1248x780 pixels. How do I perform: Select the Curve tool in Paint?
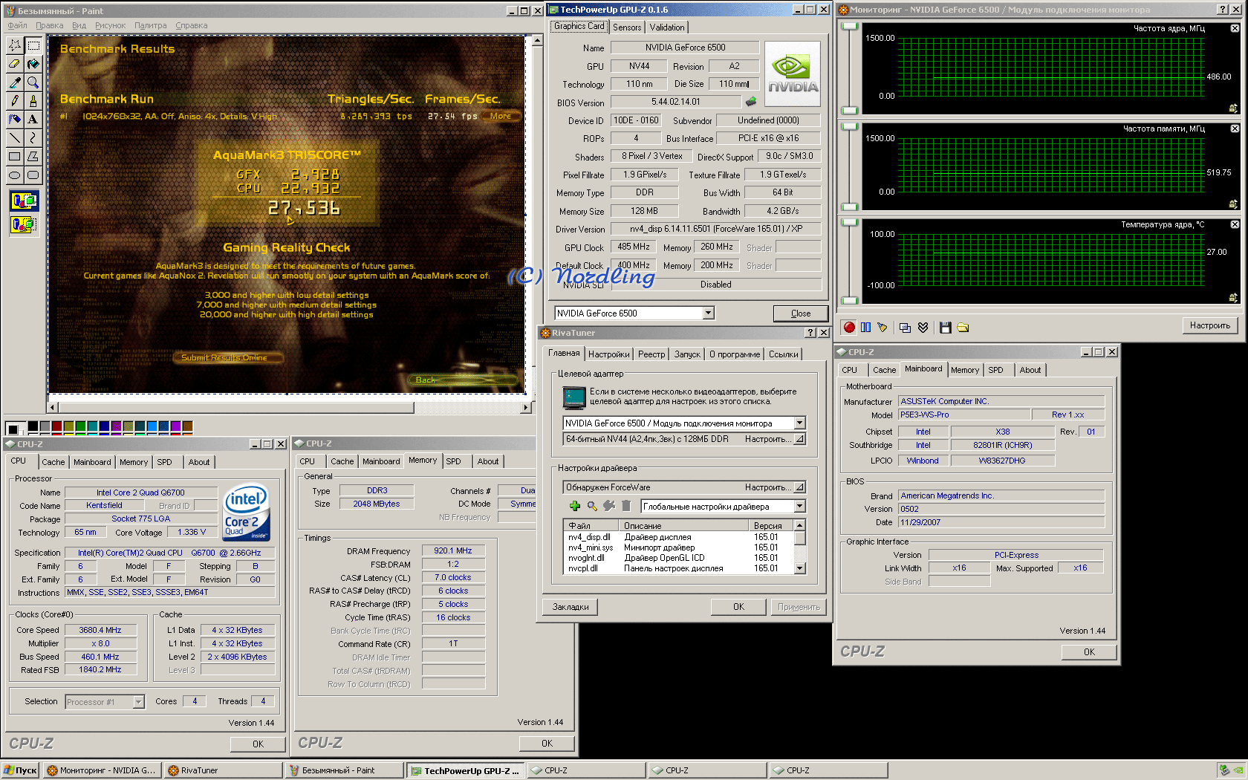tap(33, 138)
